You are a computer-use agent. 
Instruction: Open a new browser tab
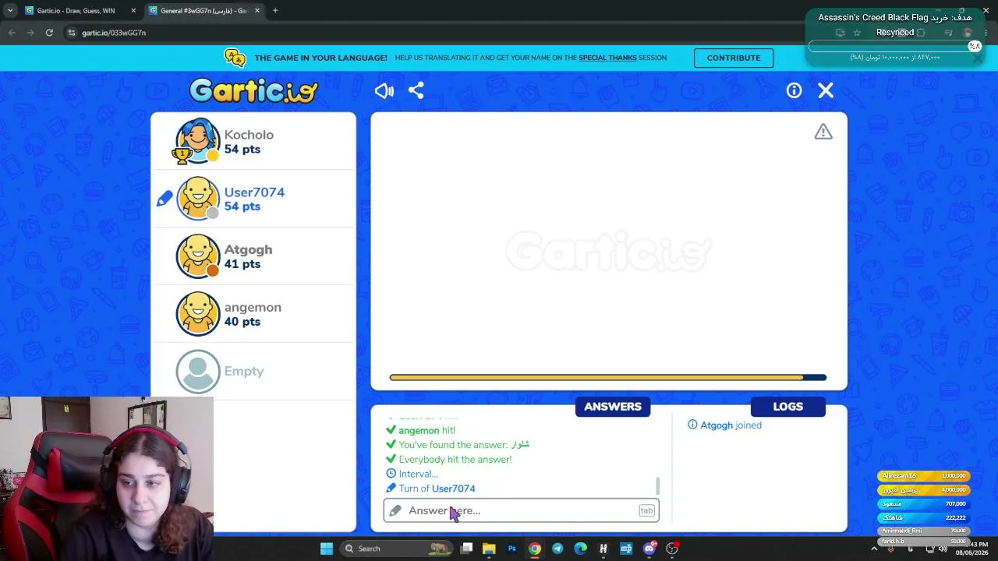pos(275,11)
